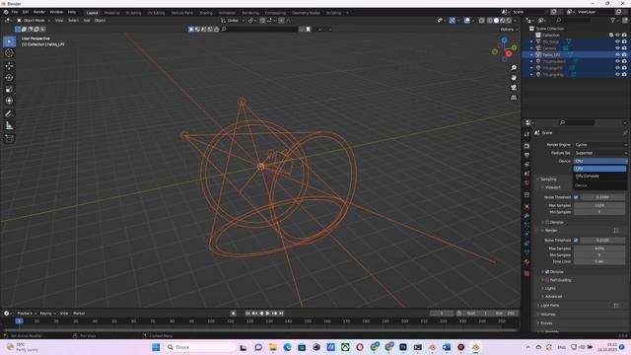The image size is (631, 355).
Task: Collapse the Sampling panel
Action: click(548, 179)
